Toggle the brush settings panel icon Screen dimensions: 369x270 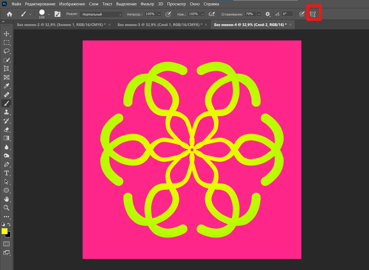[58, 14]
